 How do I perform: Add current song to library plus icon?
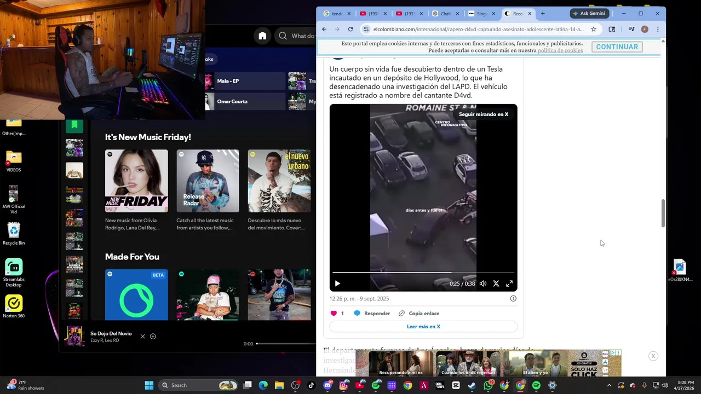click(x=153, y=337)
